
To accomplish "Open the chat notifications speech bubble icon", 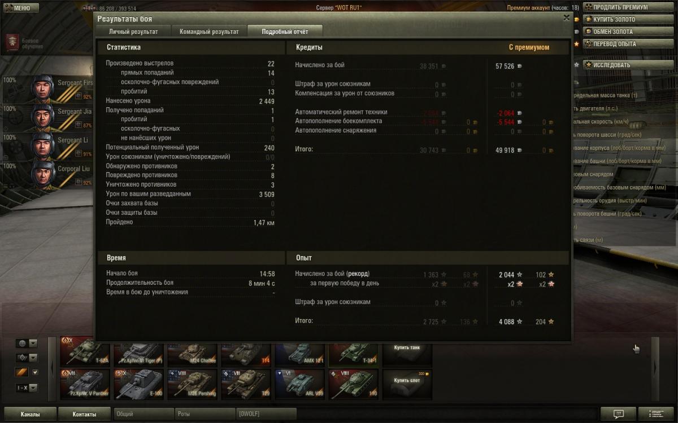I will click(618, 415).
